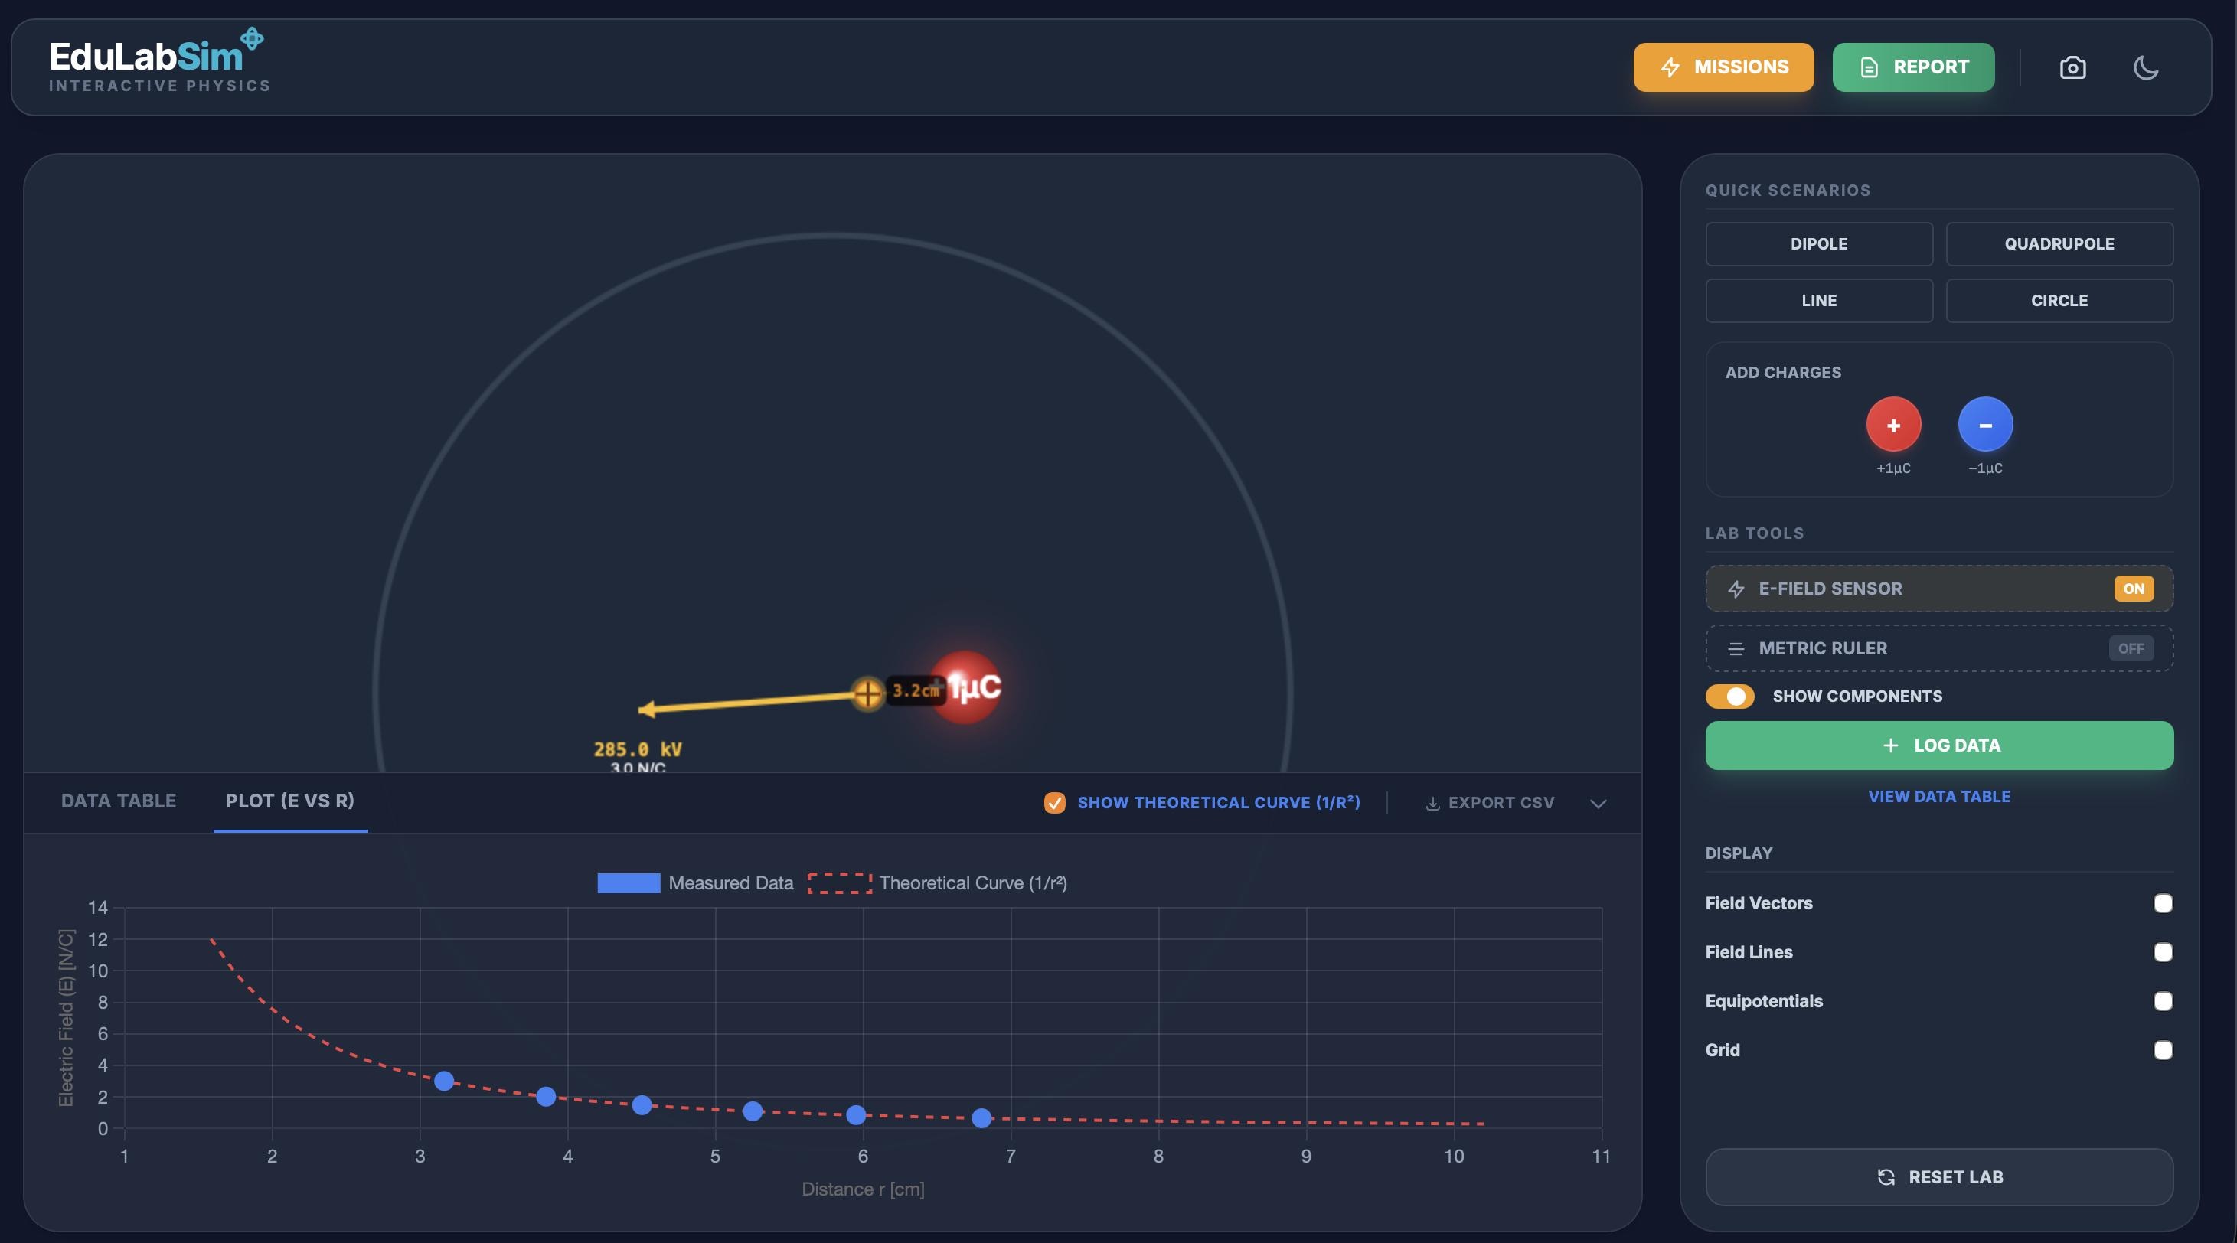Select the red 1µC charge on canvas
Viewport: 2237px width, 1243px height.
coord(965,687)
